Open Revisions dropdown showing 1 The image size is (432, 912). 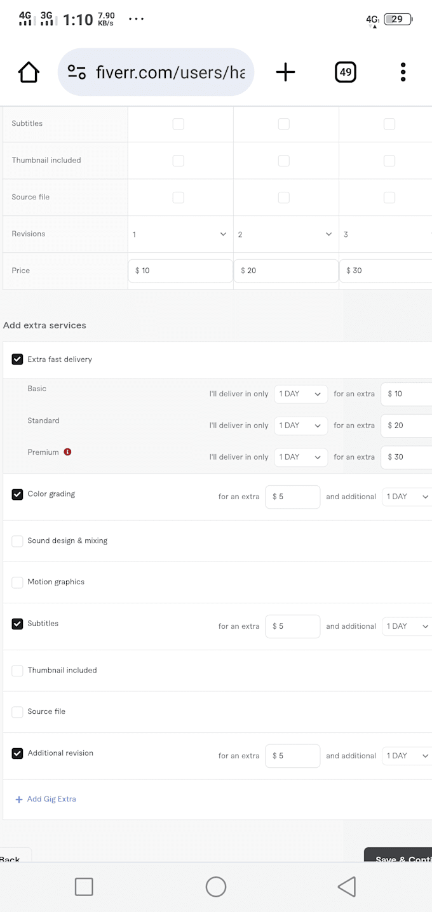point(180,234)
